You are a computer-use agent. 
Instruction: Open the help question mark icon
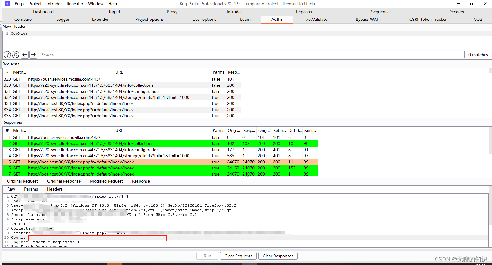[x=7, y=55]
